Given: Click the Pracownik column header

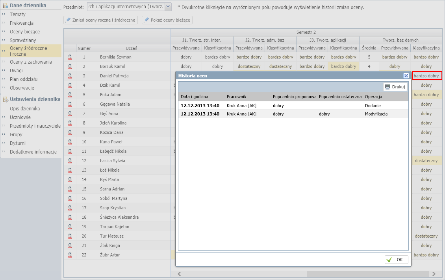Looking at the screenshot, I should coord(247,97).
